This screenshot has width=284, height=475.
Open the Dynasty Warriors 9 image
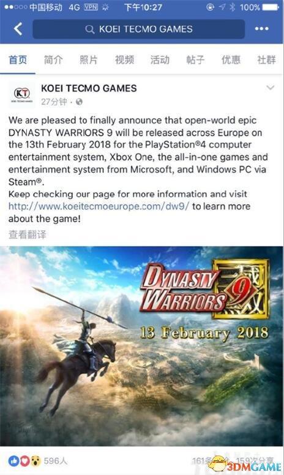click(142, 346)
